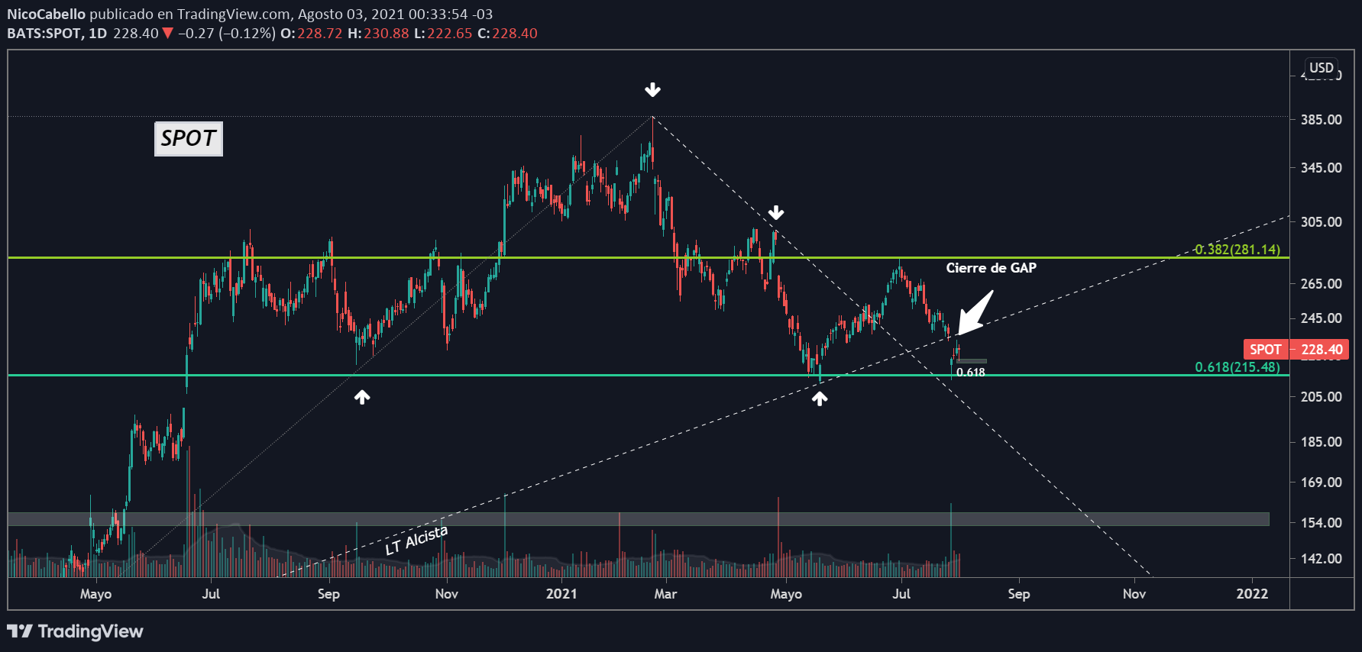The width and height of the screenshot is (1362, 652).
Task: Click the 169.00 price axis label
Action: tap(1322, 483)
